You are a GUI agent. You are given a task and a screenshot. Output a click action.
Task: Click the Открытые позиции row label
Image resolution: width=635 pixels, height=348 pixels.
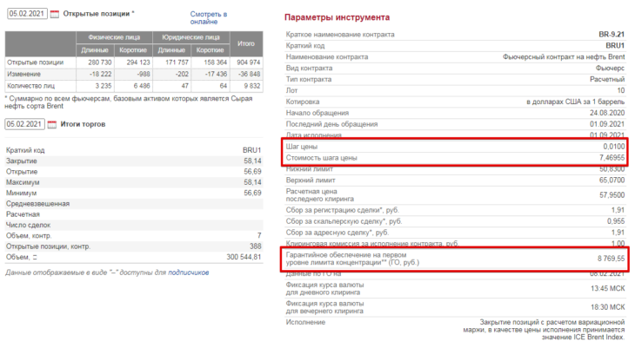coord(36,62)
